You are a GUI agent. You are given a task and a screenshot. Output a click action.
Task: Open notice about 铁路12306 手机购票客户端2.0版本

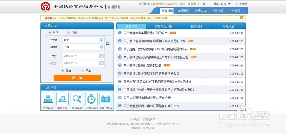(x=157, y=82)
